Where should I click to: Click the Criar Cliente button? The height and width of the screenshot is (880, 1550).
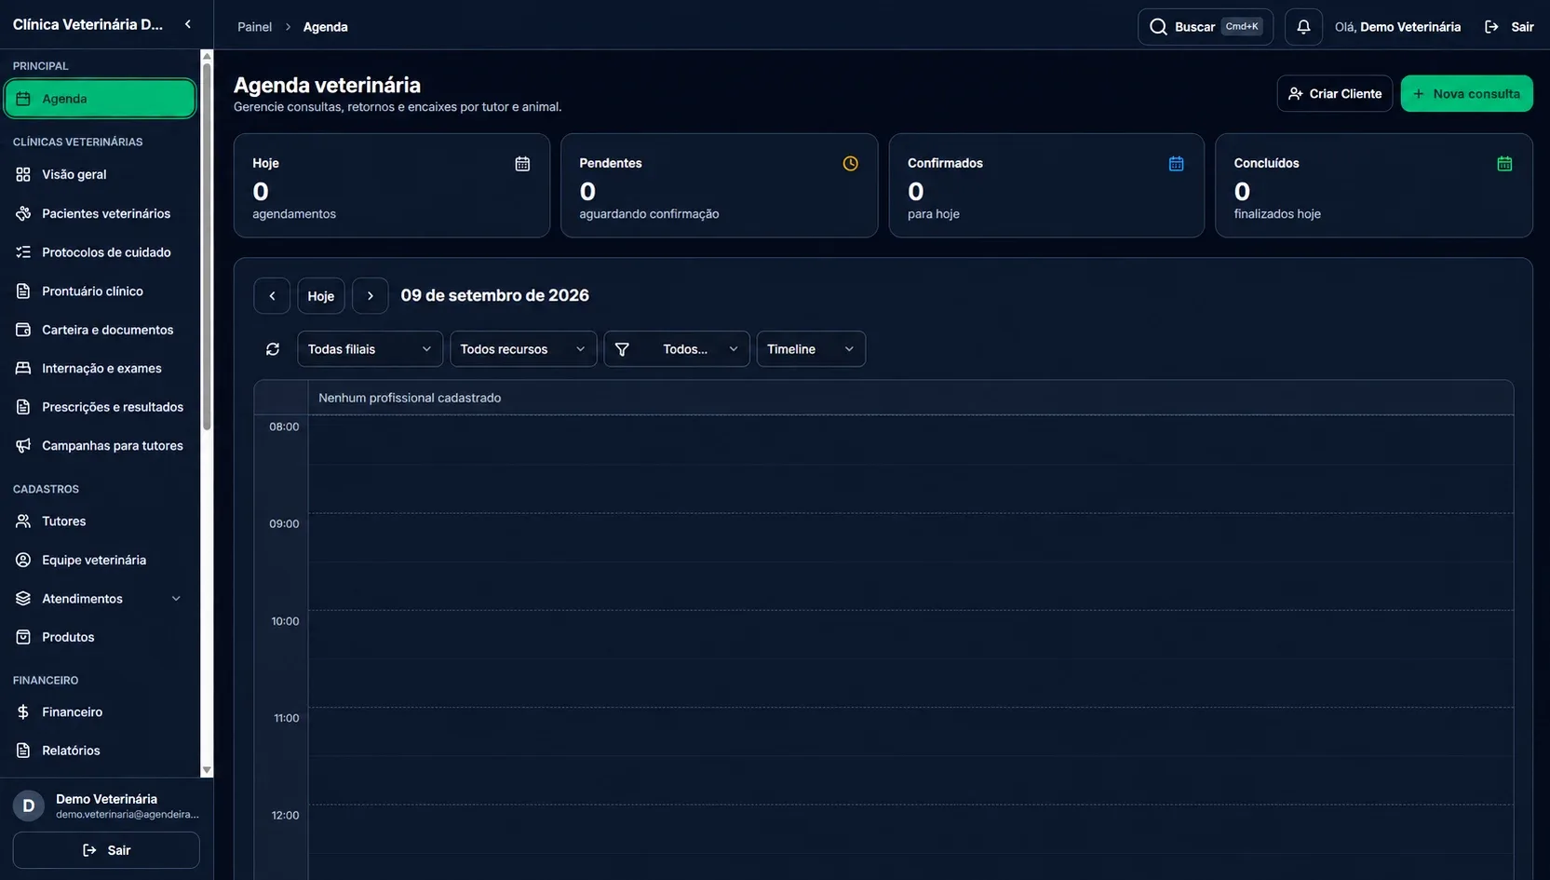click(x=1335, y=94)
